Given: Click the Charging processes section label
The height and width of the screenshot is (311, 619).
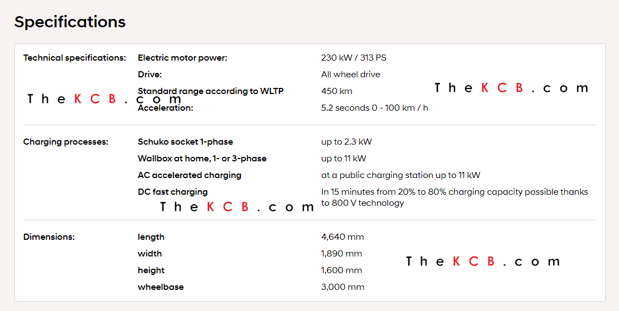Looking at the screenshot, I should (x=65, y=142).
